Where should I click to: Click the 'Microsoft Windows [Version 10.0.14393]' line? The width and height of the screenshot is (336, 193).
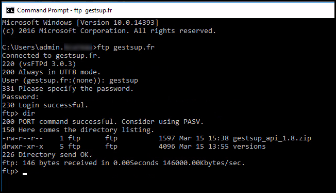coord(80,23)
